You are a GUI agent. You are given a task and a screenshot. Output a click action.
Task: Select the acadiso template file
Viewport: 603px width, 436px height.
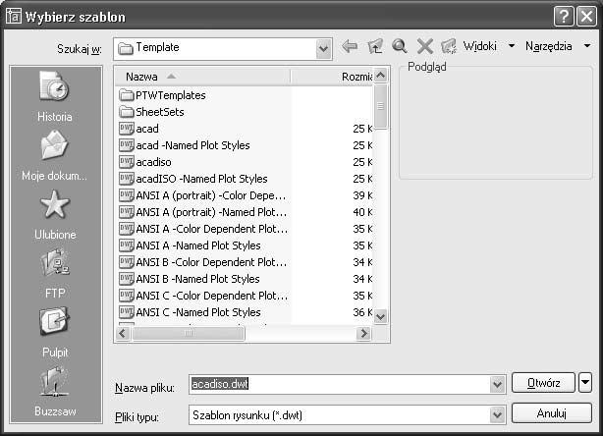pyautogui.click(x=153, y=162)
